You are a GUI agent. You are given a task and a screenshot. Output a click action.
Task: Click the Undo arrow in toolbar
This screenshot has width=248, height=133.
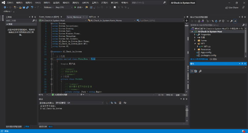32,7
